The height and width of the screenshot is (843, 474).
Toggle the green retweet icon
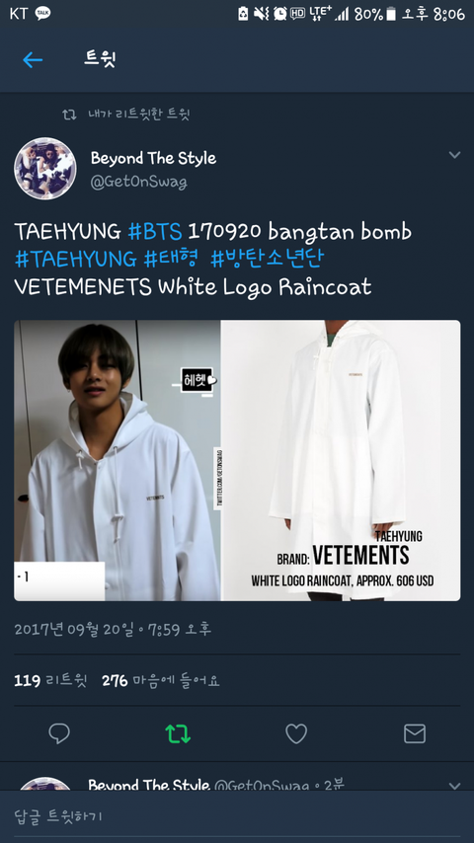(x=178, y=733)
